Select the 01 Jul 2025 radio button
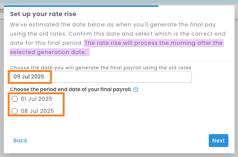Screen dimensions: 238x157 [15, 99]
